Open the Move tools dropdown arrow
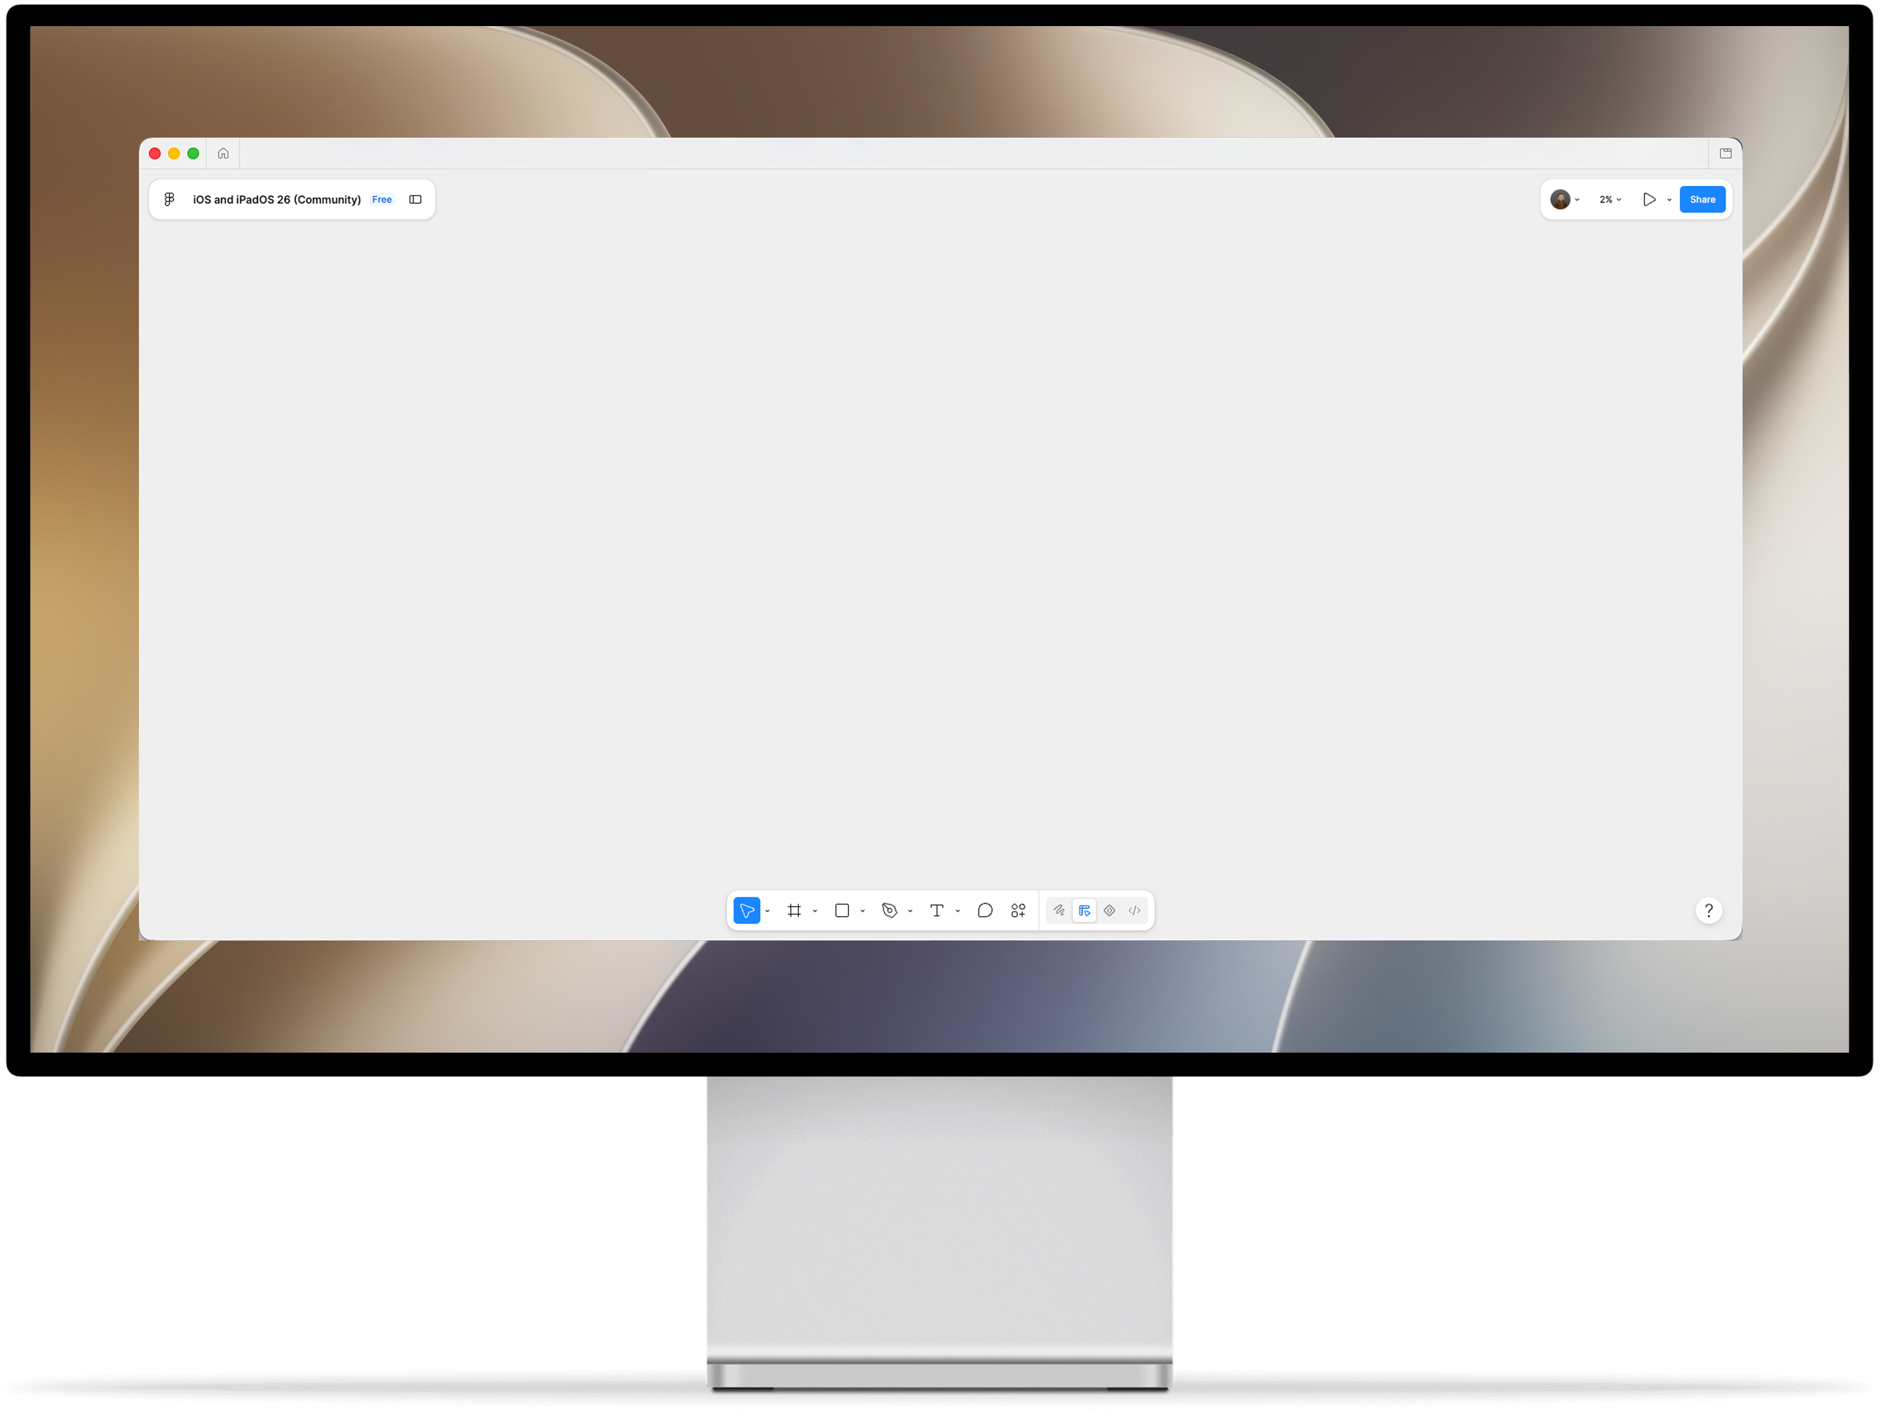This screenshot has width=1881, height=1417. click(x=768, y=912)
